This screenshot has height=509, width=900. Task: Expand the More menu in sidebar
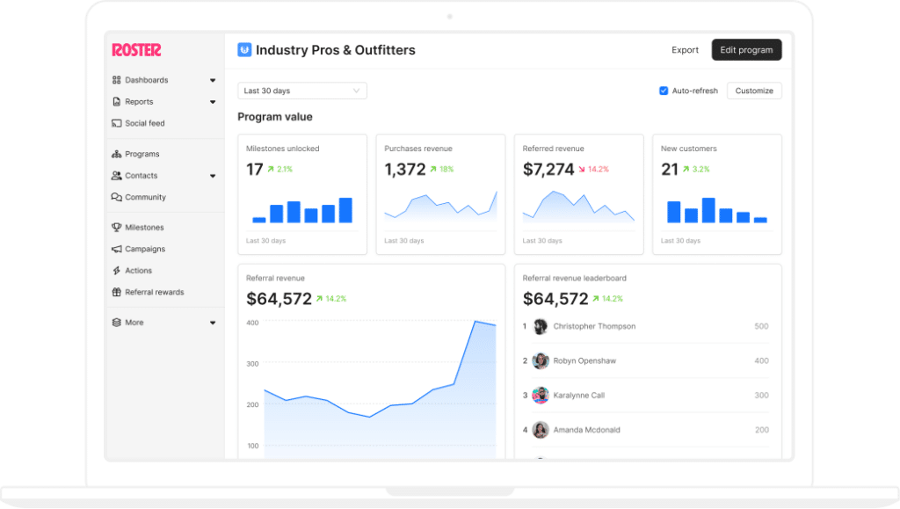click(212, 322)
